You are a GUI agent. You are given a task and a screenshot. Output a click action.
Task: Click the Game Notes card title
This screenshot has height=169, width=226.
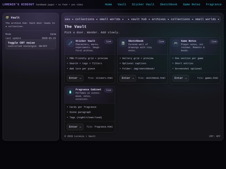[188, 41]
